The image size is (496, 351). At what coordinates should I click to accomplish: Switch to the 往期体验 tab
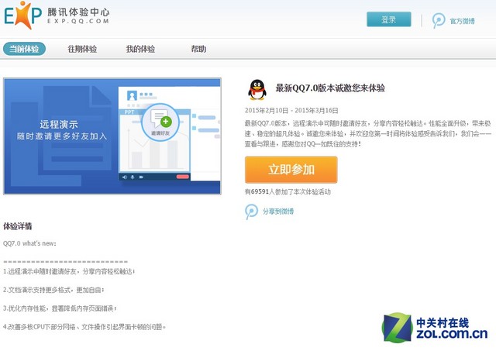(x=82, y=49)
